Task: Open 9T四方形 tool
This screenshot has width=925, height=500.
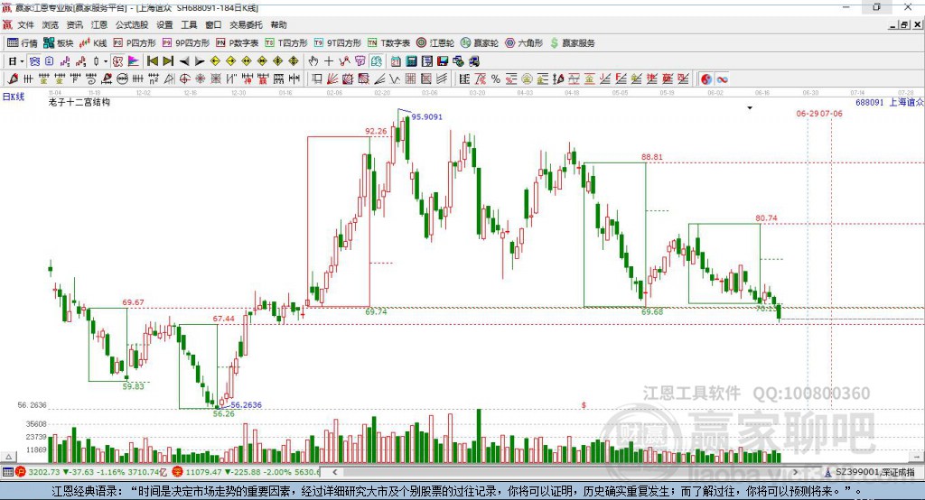Action: pos(338,43)
